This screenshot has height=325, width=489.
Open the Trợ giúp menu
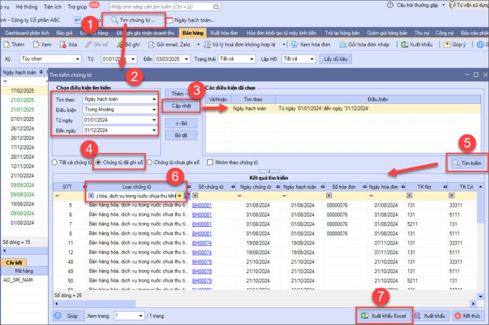pos(76,5)
